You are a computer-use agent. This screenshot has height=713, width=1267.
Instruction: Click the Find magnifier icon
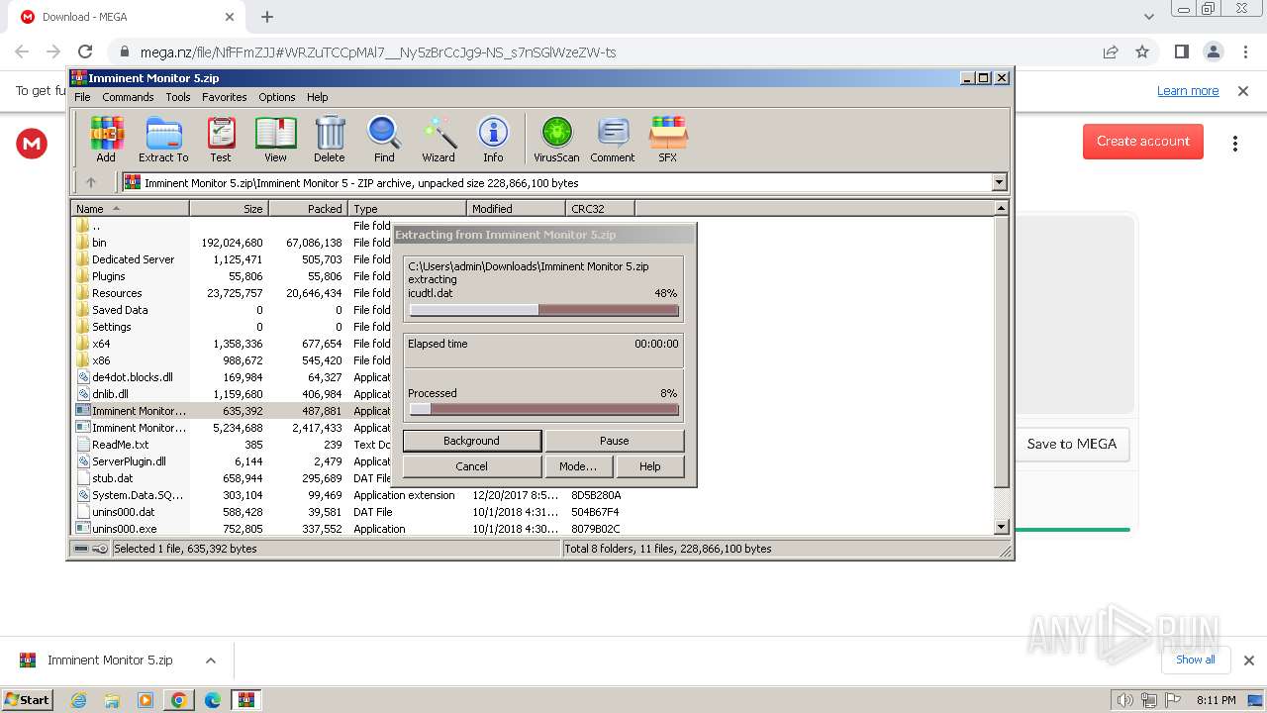(x=384, y=139)
